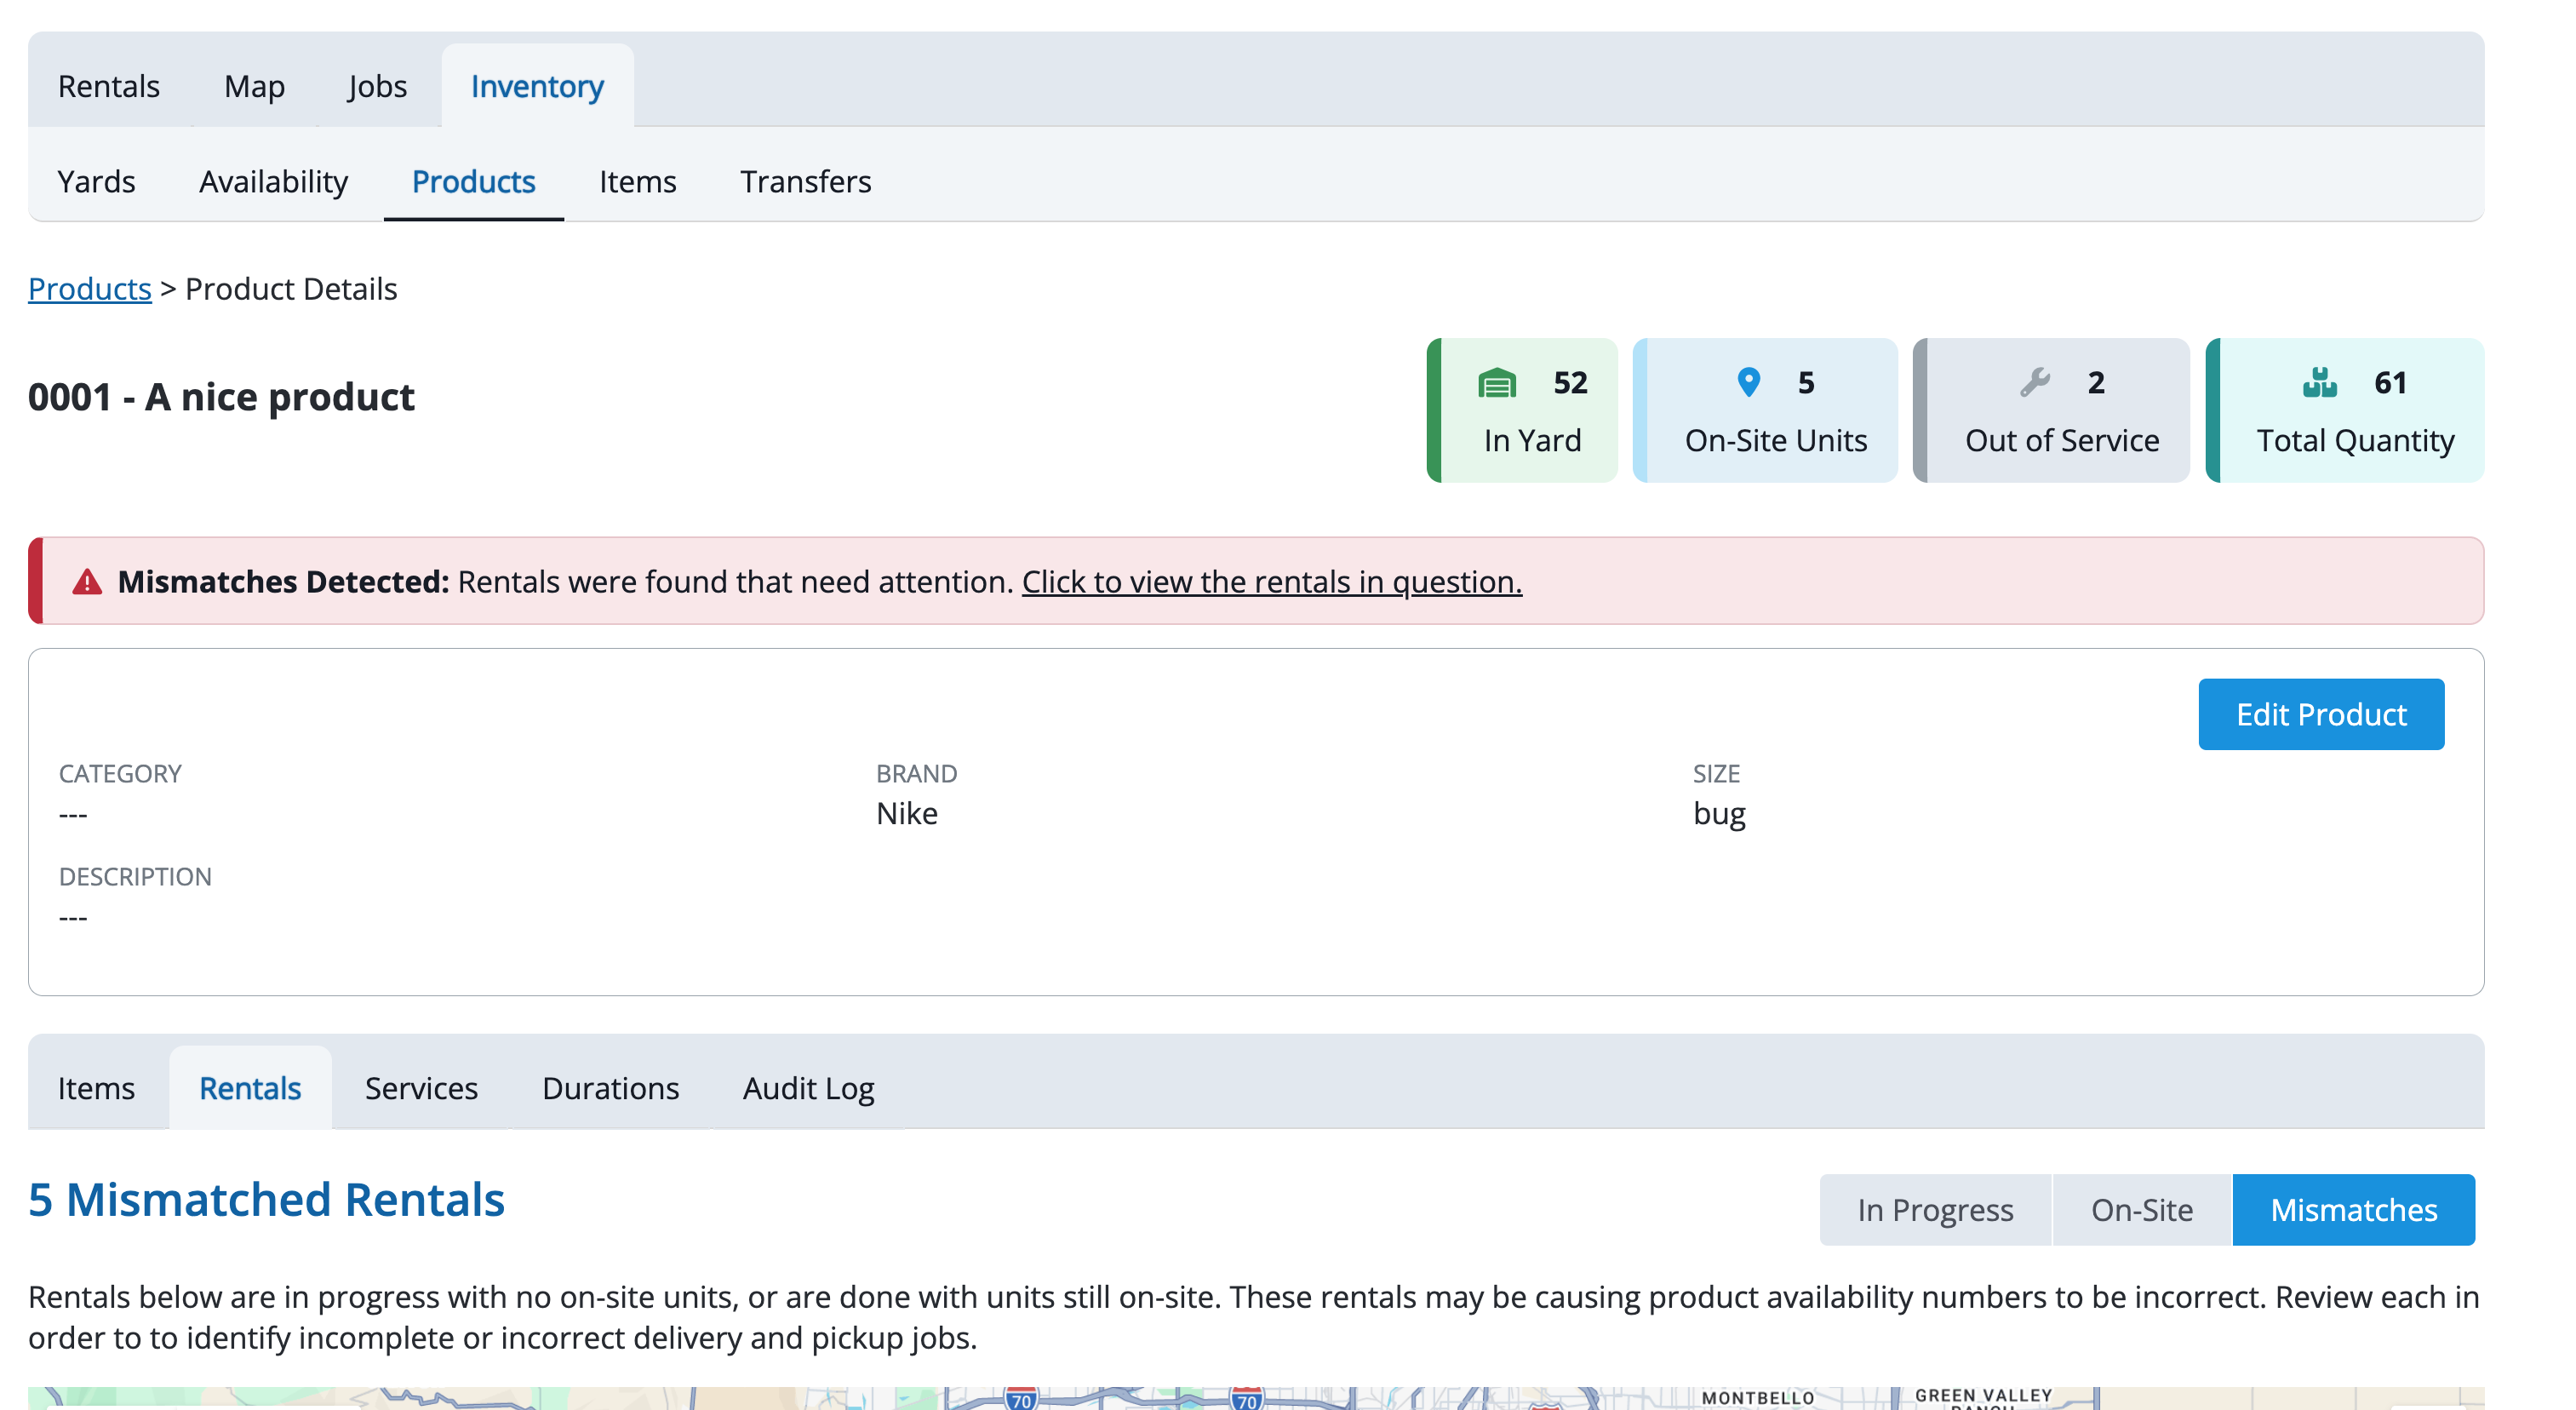Viewport: 2576px width, 1410px height.
Task: Open the Audit Log tab
Action: pos(808,1088)
